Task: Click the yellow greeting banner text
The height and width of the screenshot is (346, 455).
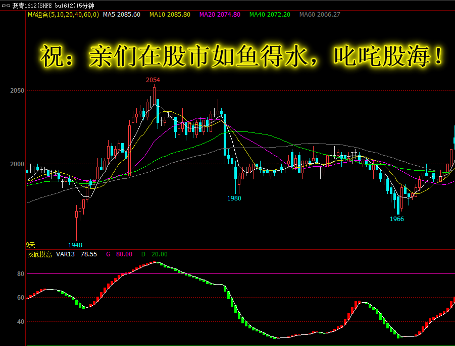Action: (x=241, y=56)
